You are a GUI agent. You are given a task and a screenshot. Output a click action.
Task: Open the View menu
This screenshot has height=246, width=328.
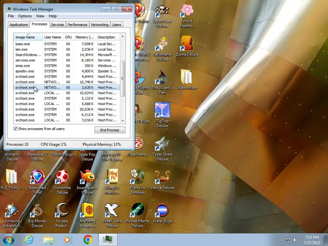(40, 16)
